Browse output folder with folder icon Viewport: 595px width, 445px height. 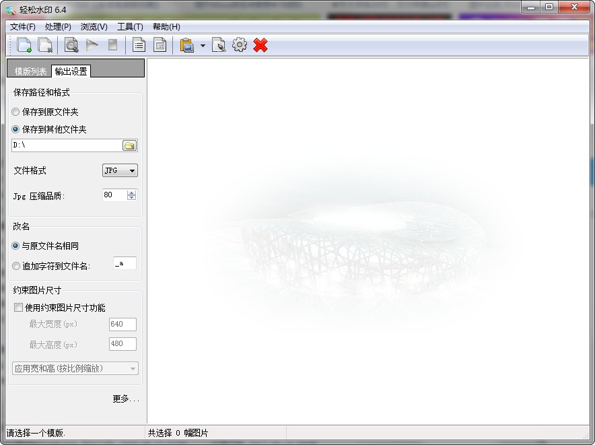tap(129, 145)
